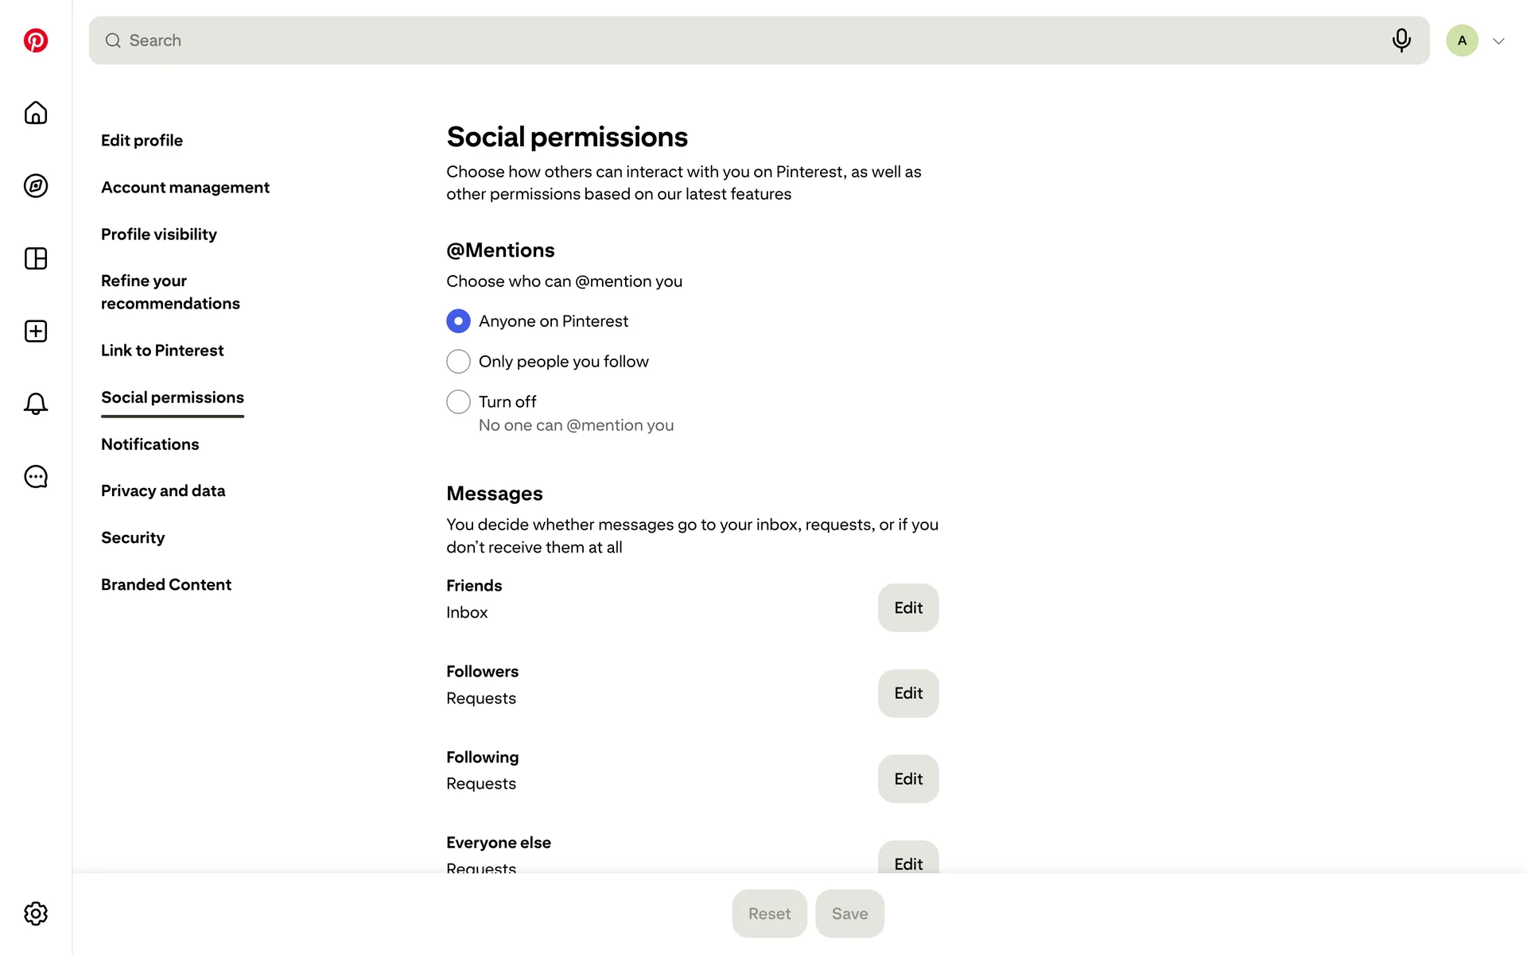1527x954 pixels.
Task: Open the Explore compass icon
Action: click(36, 186)
